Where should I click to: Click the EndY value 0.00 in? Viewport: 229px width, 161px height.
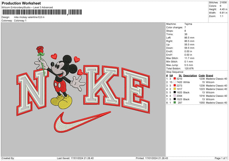coord(188,55)
